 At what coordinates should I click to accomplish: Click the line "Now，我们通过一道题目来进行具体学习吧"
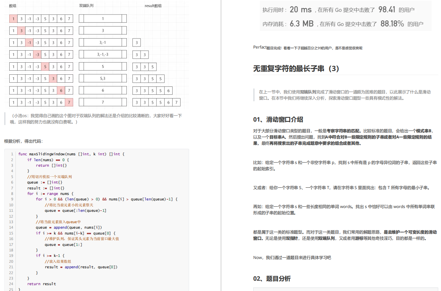coord(292,258)
